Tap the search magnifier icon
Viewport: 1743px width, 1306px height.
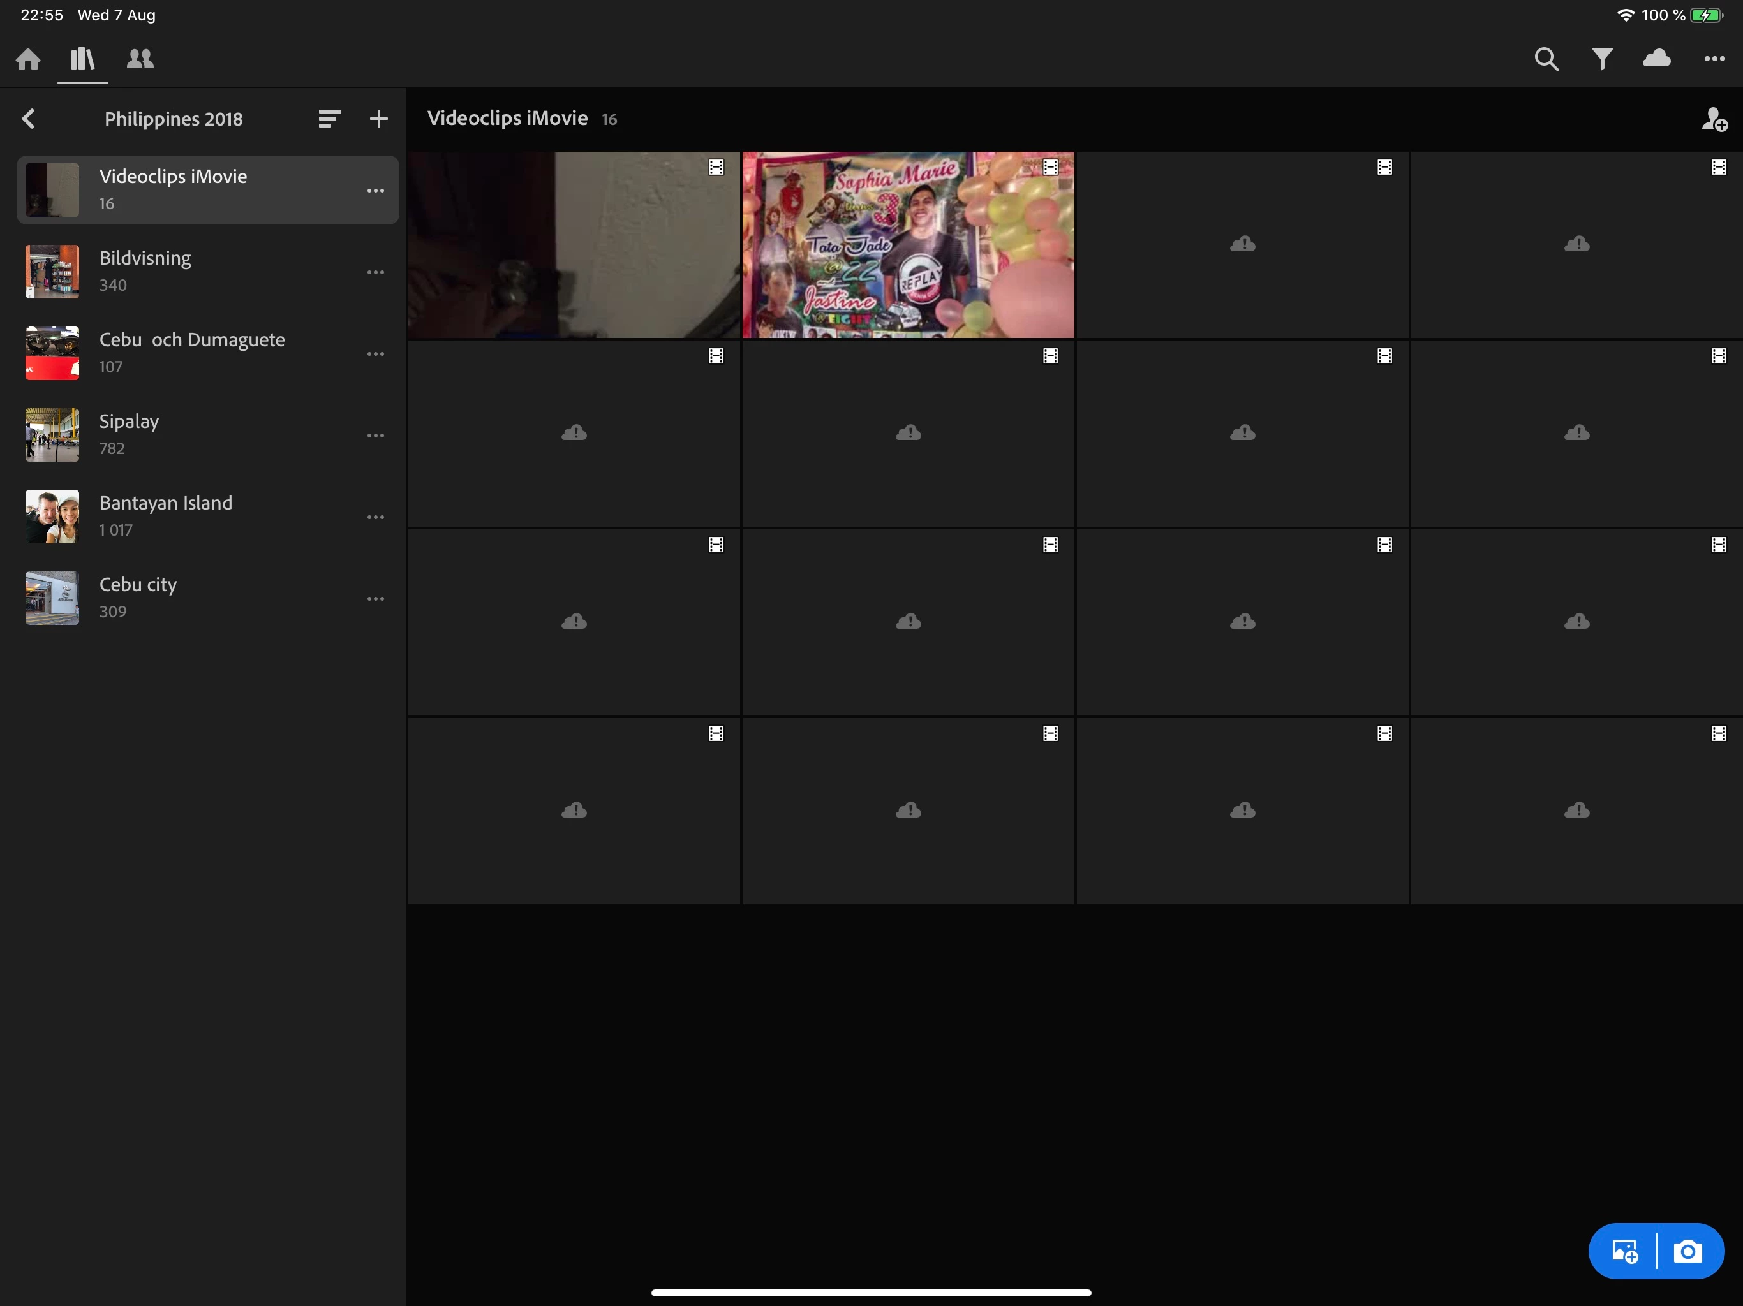click(1546, 59)
